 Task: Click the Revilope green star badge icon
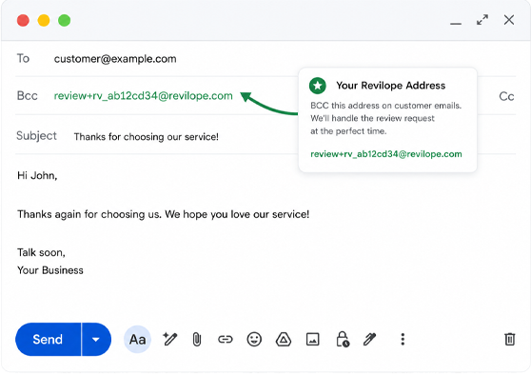(318, 86)
